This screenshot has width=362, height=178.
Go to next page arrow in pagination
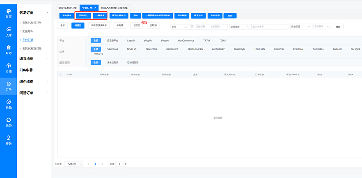coord(102,164)
